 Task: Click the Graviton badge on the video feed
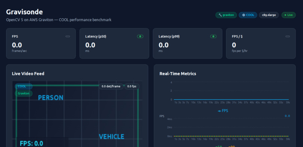24,93
